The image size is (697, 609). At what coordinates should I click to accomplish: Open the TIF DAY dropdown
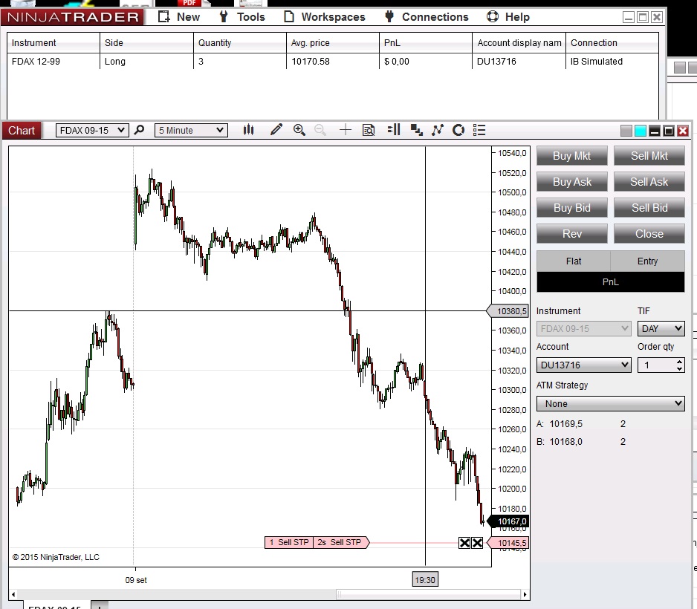click(661, 329)
